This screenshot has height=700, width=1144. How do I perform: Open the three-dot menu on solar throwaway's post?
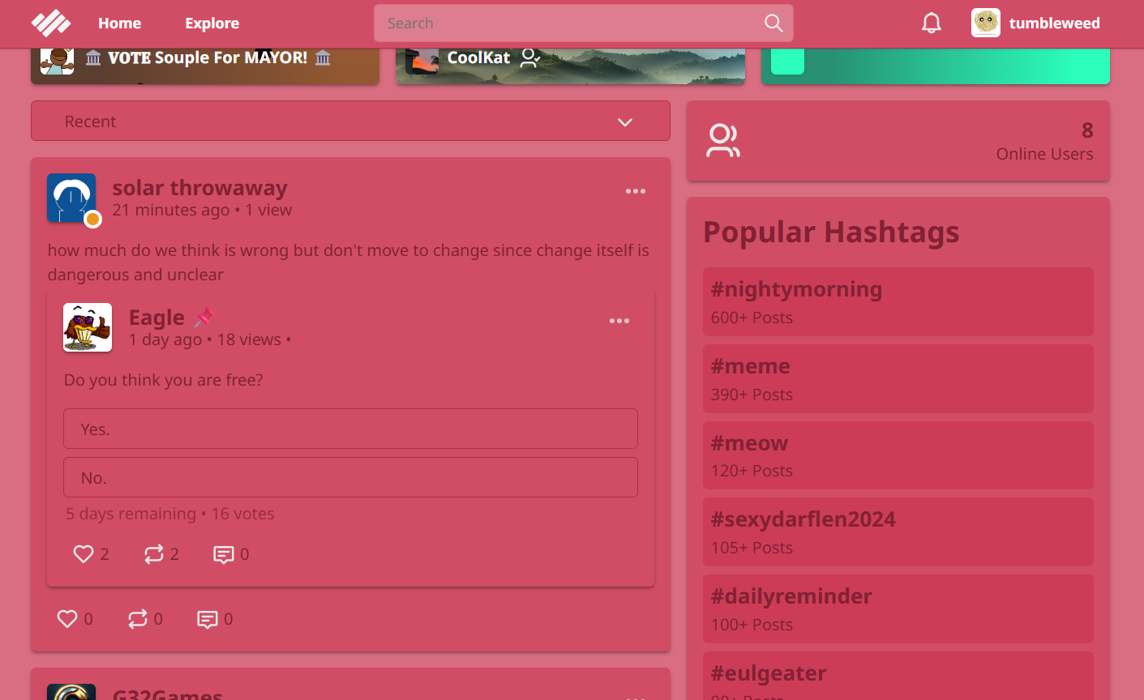[635, 192]
